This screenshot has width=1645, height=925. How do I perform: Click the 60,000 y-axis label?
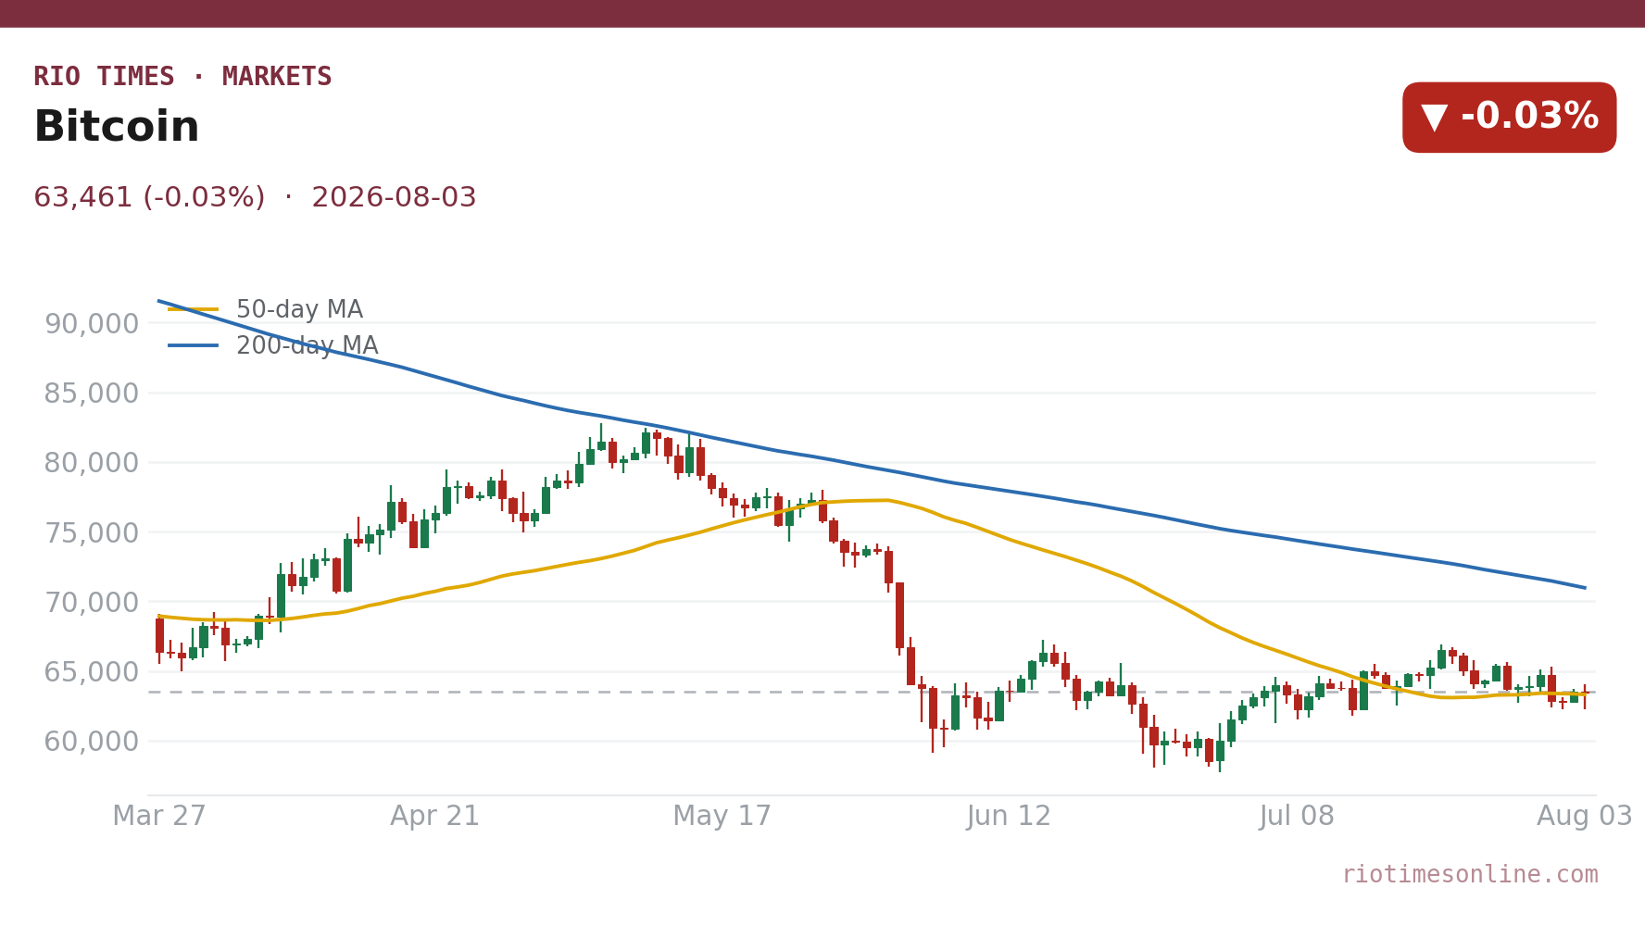pyautogui.click(x=91, y=742)
